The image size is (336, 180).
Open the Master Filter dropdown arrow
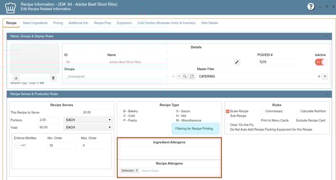tap(325, 76)
